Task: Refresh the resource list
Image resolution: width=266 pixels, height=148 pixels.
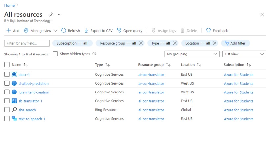Action: 70,31
